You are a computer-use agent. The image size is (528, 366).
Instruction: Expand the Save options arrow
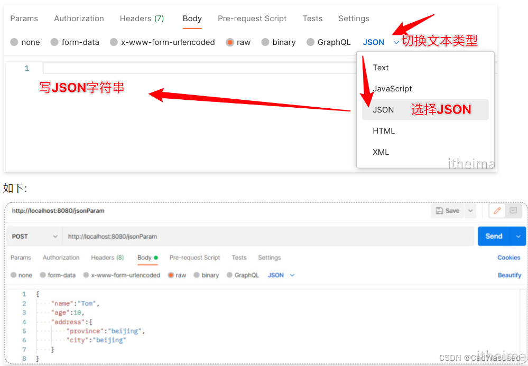pos(470,211)
